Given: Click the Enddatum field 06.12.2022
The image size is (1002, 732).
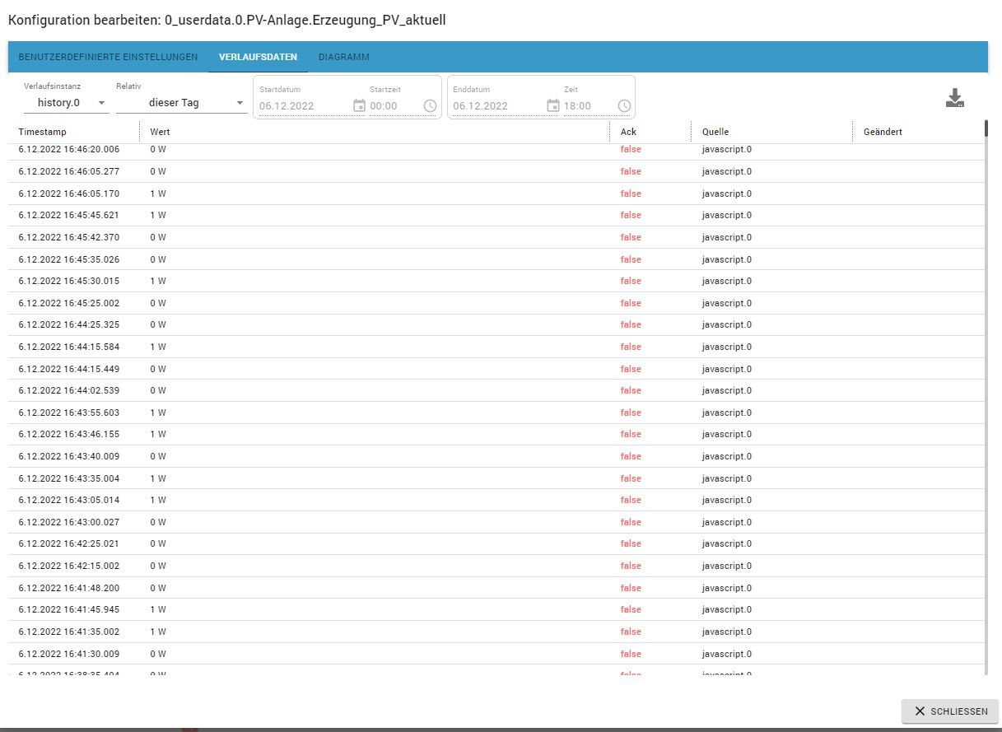Looking at the screenshot, I should [x=498, y=105].
